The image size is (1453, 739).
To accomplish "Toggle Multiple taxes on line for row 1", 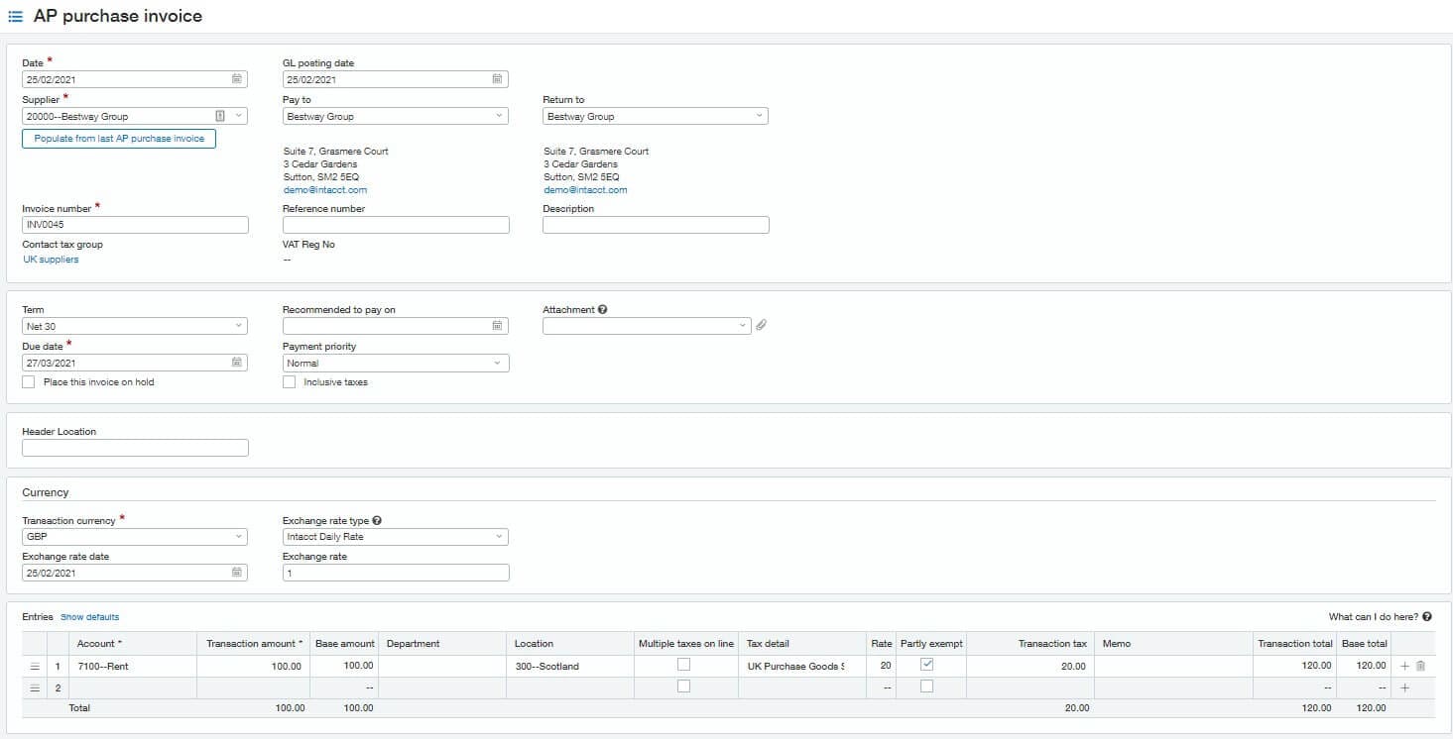I will click(x=683, y=665).
